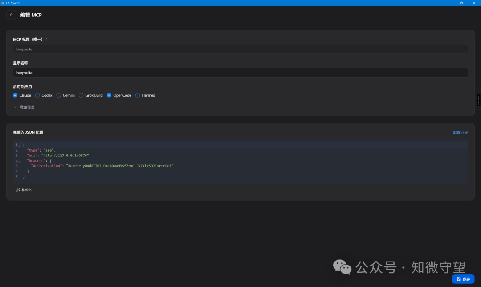481x287 pixels.
Task: Restore down the CC Switch window
Action: [461, 3]
